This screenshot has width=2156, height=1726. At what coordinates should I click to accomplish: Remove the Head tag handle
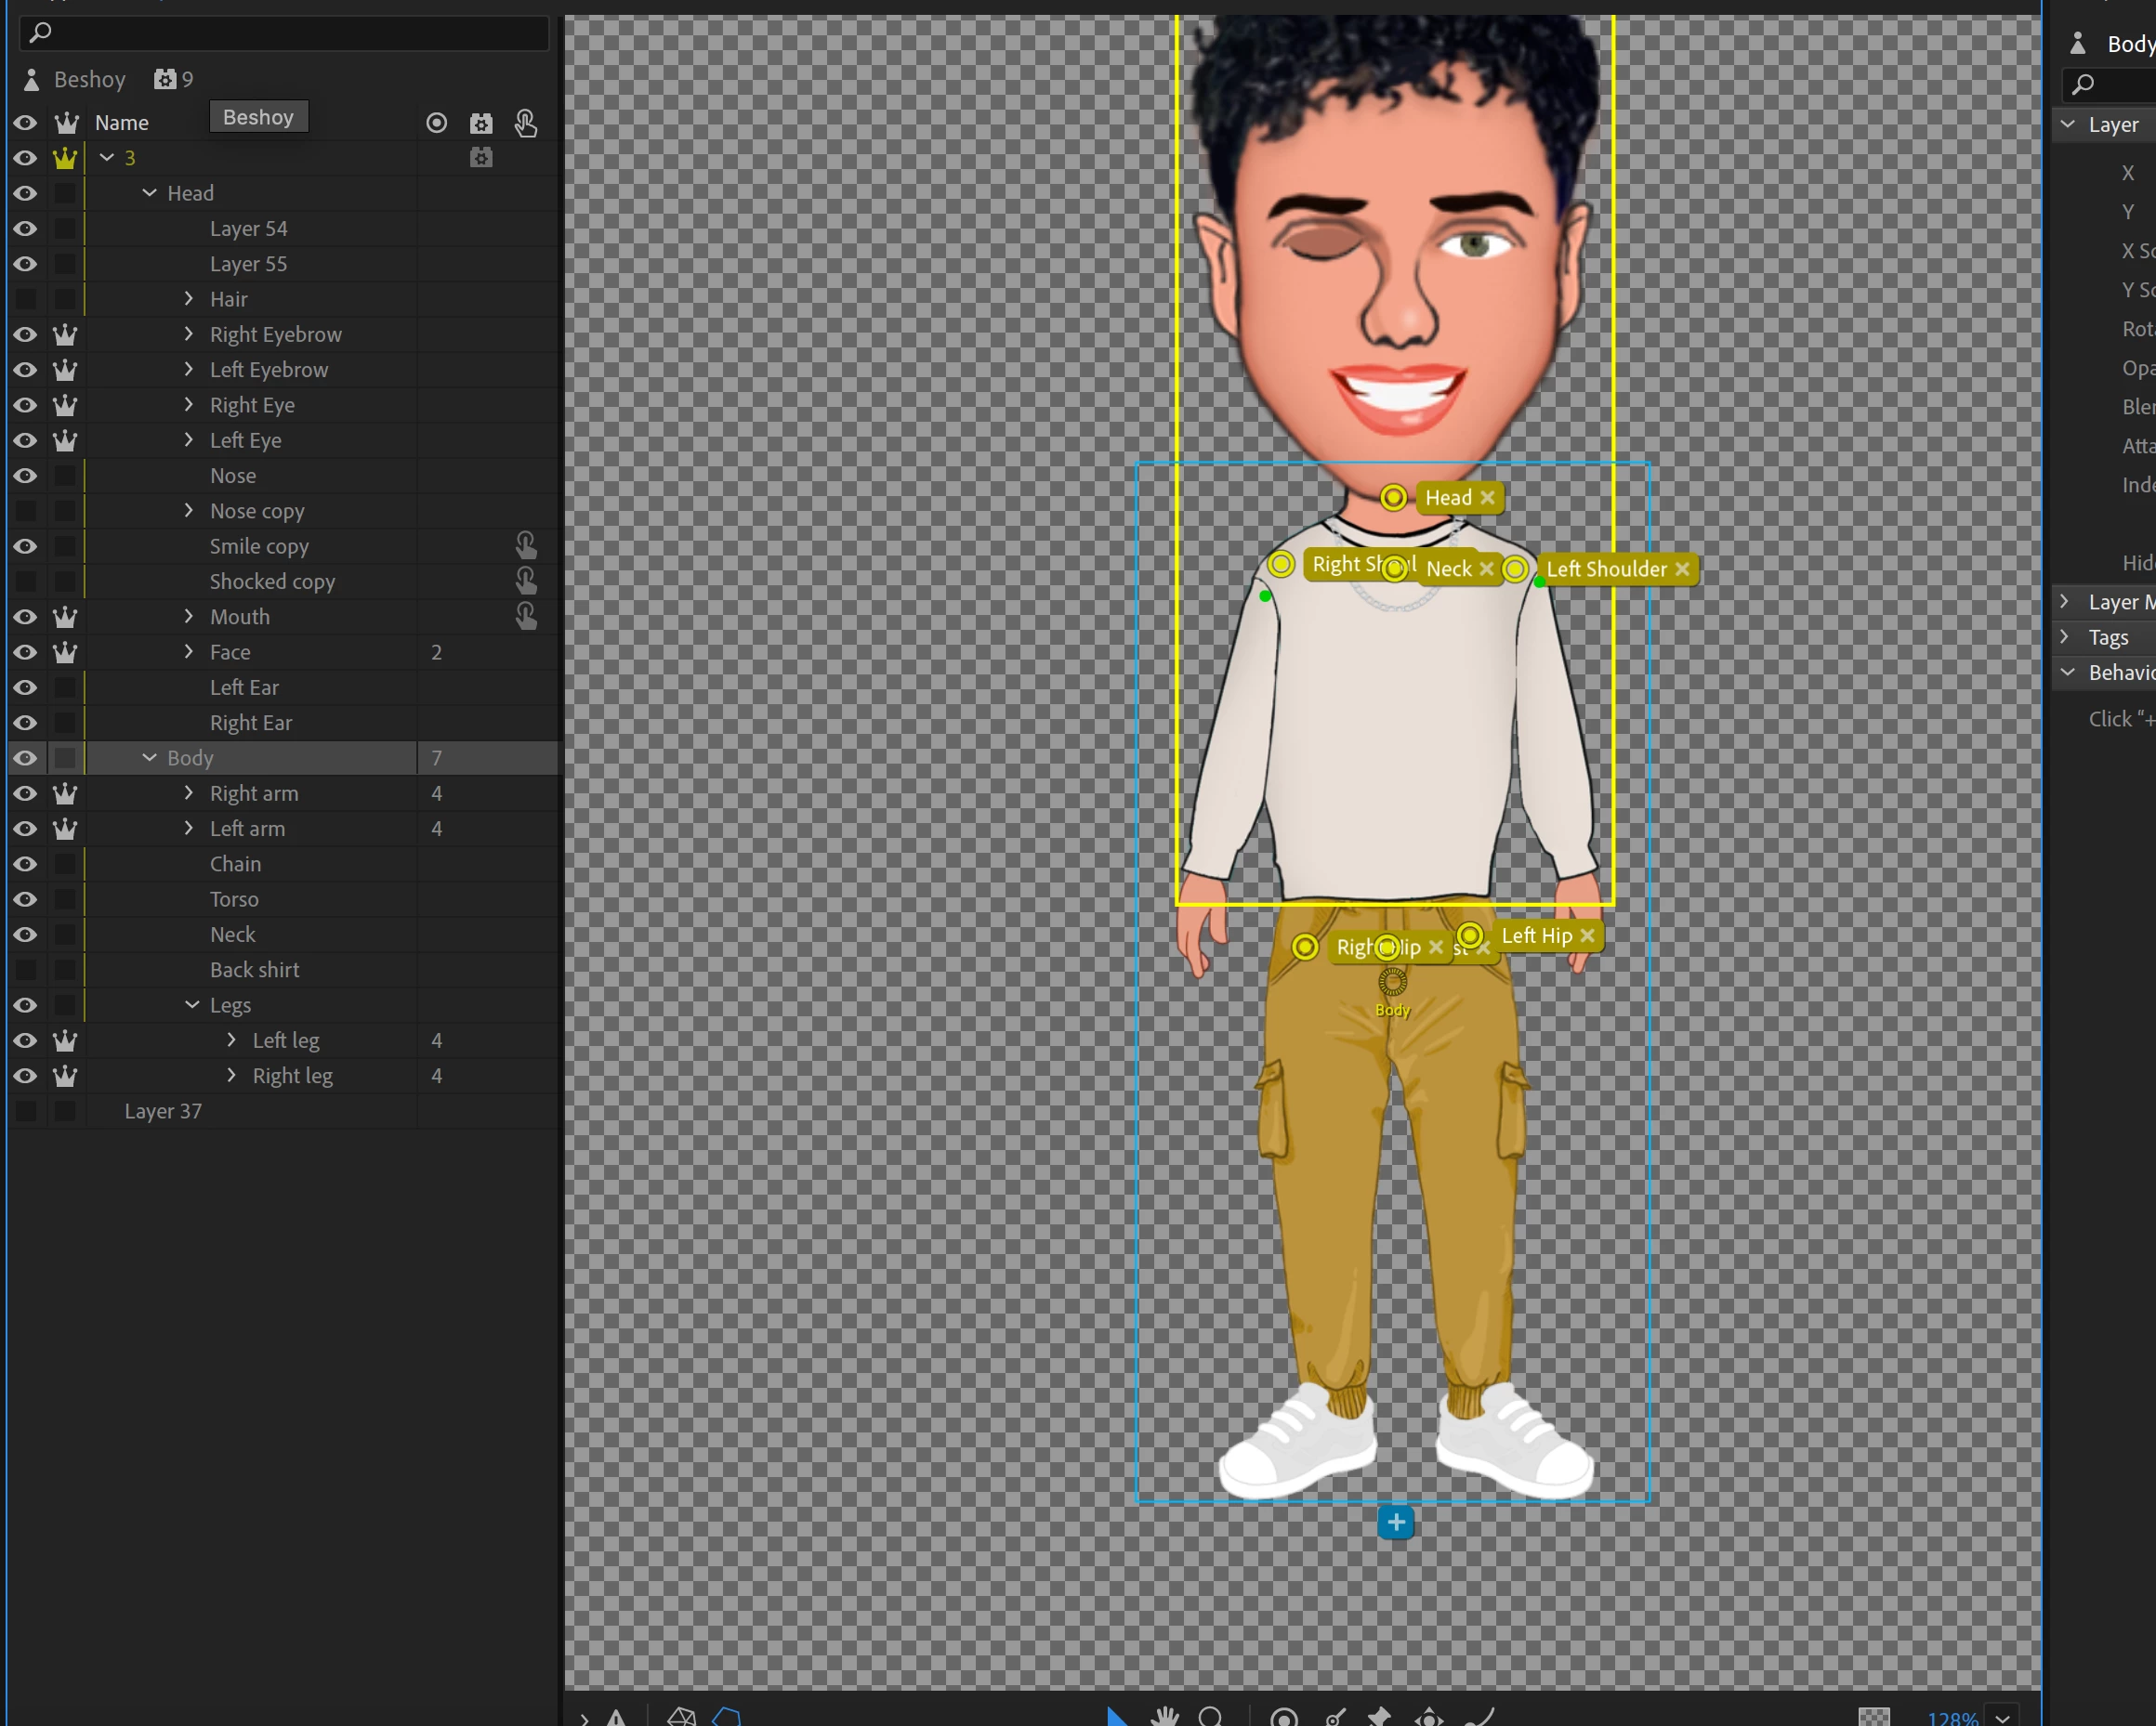pos(1488,498)
